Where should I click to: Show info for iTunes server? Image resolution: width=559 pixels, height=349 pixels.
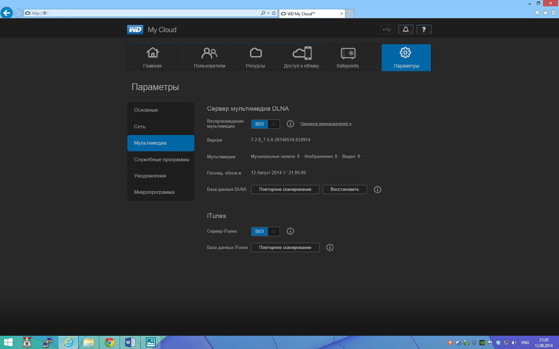pyautogui.click(x=290, y=231)
